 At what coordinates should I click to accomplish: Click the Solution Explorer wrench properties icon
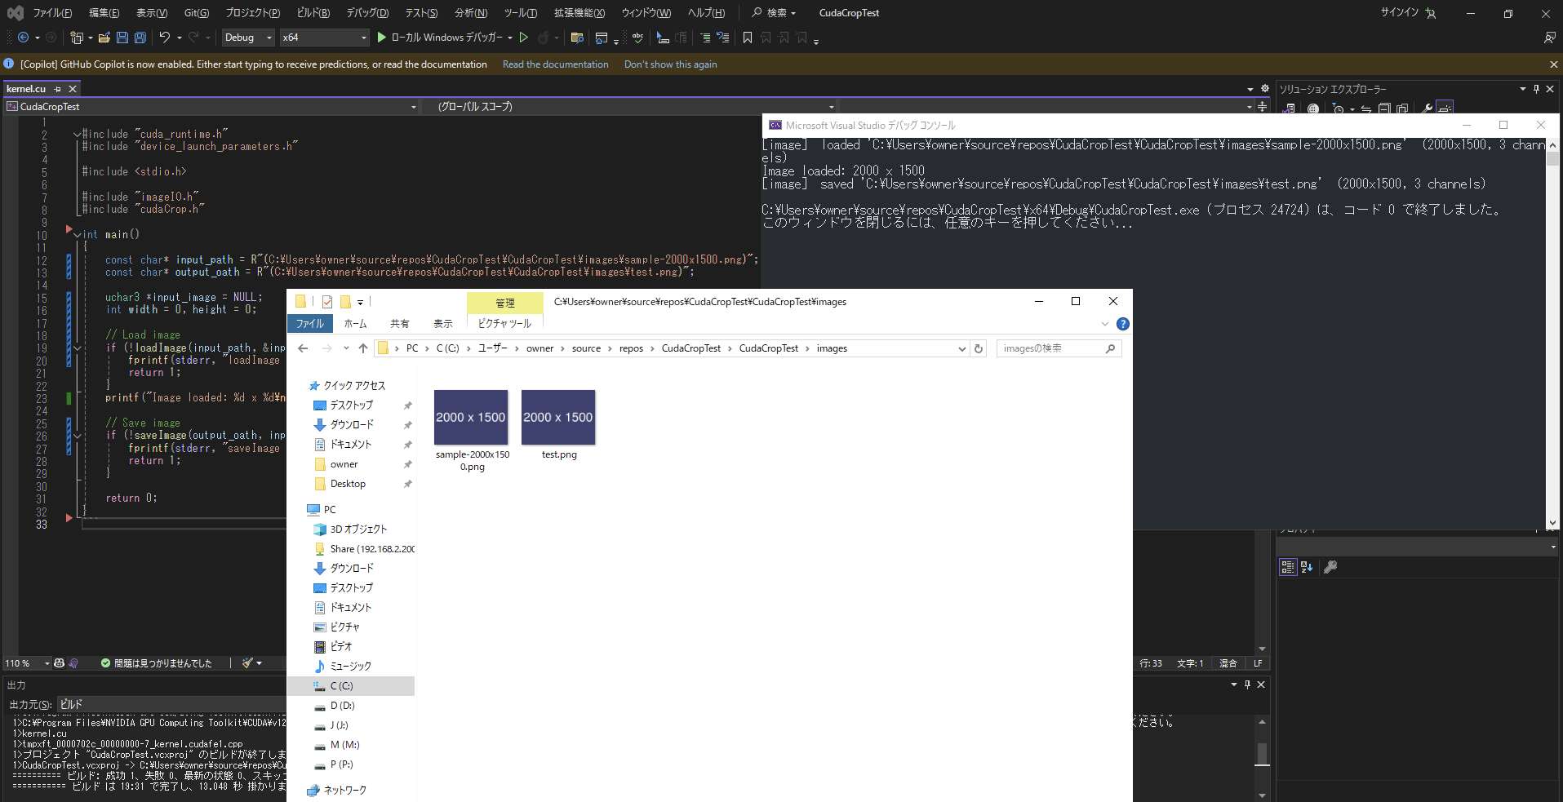(1427, 109)
